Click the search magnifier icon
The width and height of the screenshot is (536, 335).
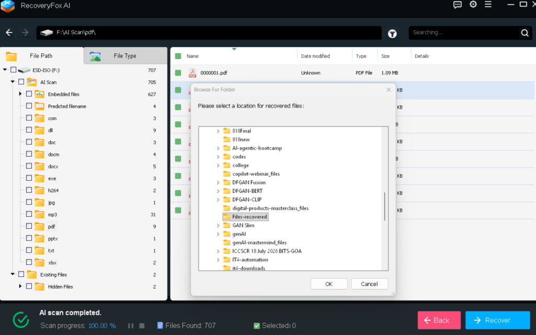point(524,33)
